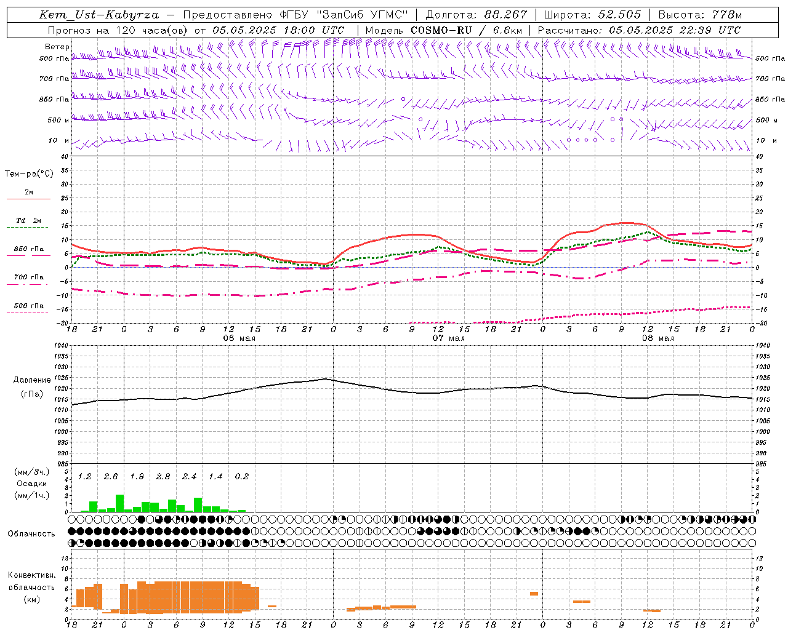Image resolution: width=788 pixels, height=630 pixels.
Task: Click the Рассчитано: 05.05.2025 22:39 UTC text
Action: pyautogui.click(x=639, y=30)
